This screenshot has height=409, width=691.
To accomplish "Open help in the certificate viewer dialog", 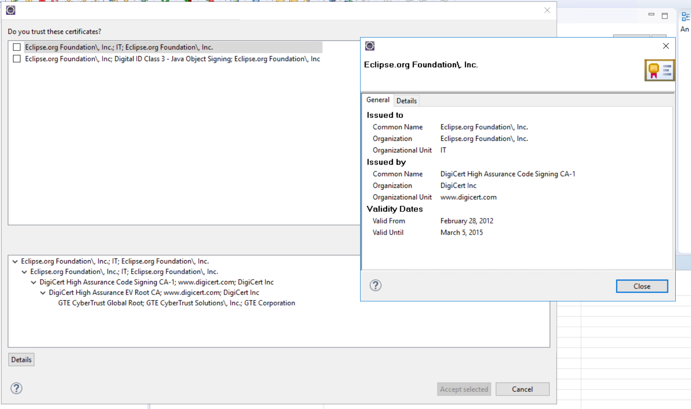I will (x=375, y=285).
